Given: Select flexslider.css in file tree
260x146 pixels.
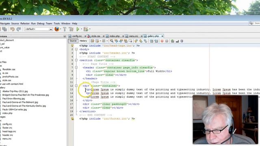Looking at the screenshot, I should coord(9,69).
